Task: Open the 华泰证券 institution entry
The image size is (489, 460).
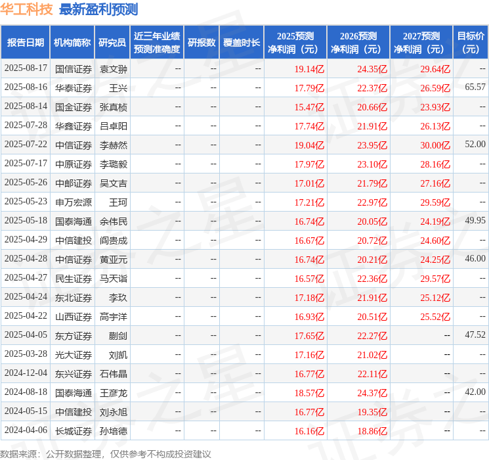Action: (73, 87)
